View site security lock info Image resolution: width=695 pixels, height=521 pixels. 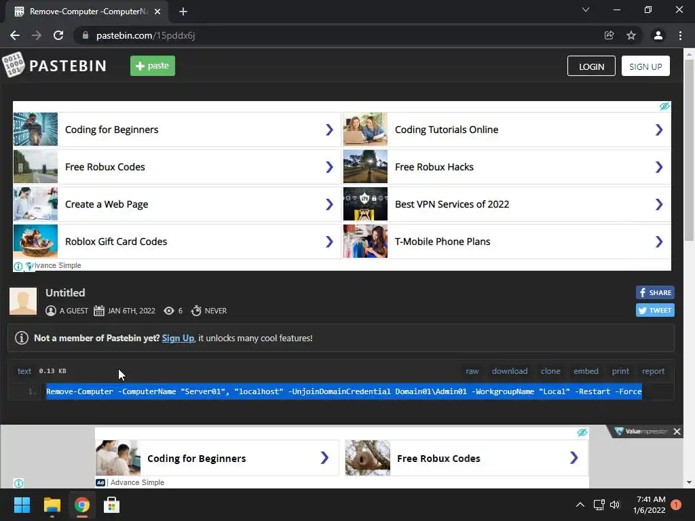[86, 35]
